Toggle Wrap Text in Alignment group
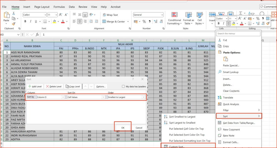This screenshot has height=148, width=277. tap(110, 15)
